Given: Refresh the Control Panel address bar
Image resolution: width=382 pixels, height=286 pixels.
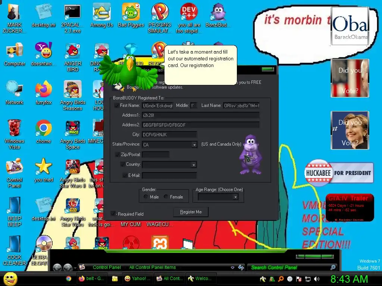Looking at the screenshot, I should click(x=241, y=267).
